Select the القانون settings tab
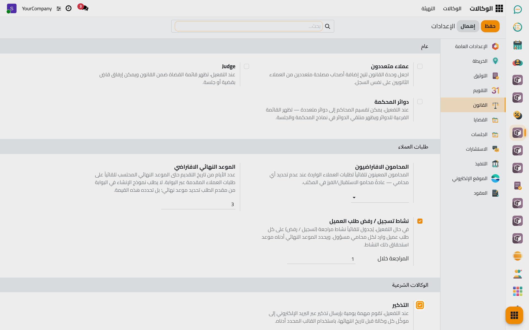 (473, 105)
